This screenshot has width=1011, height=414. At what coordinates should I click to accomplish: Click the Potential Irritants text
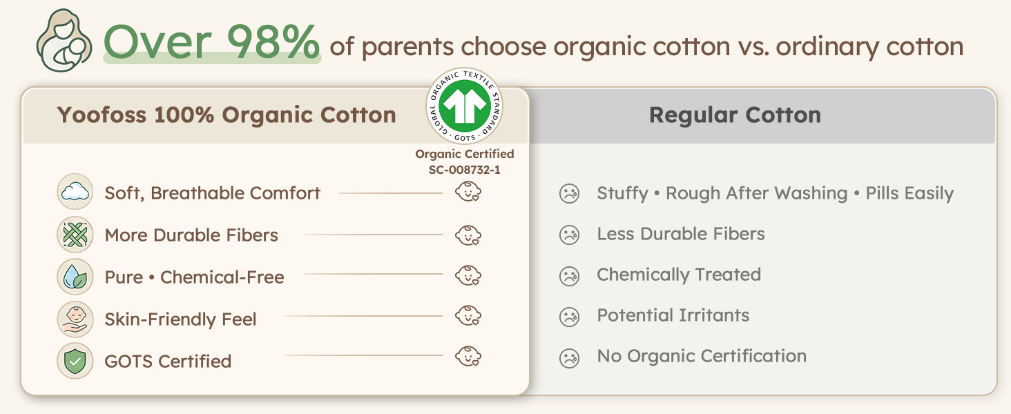673,315
